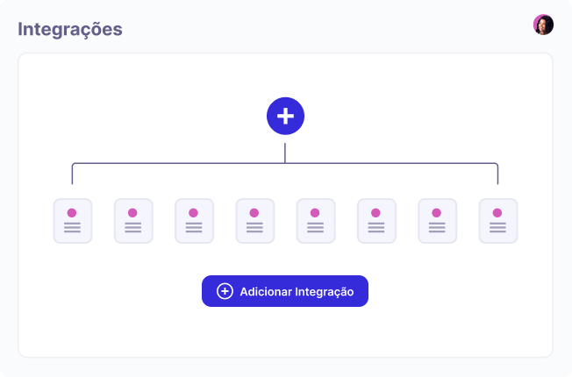Select the last integration card on right
The height and width of the screenshot is (377, 572).
(x=497, y=221)
